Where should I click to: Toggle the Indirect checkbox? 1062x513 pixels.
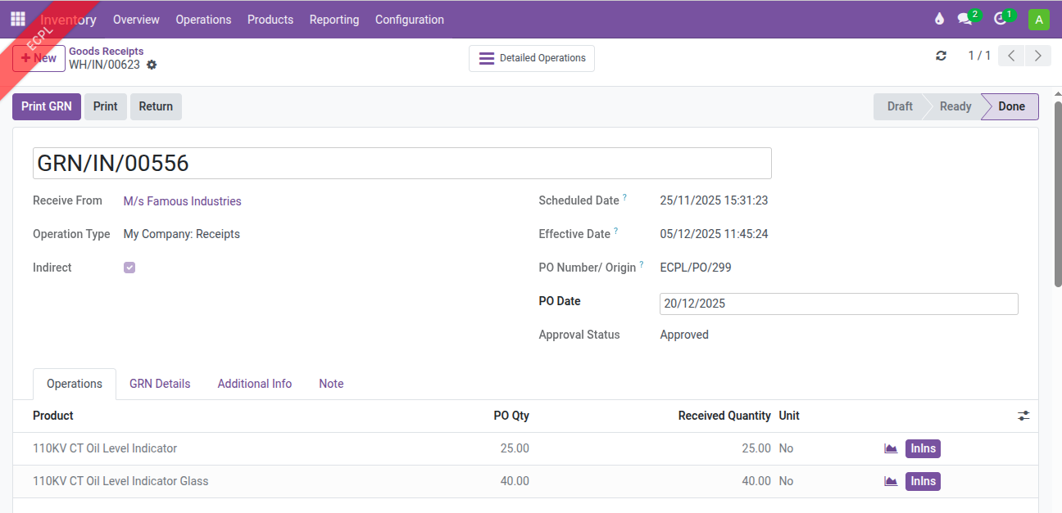(129, 268)
